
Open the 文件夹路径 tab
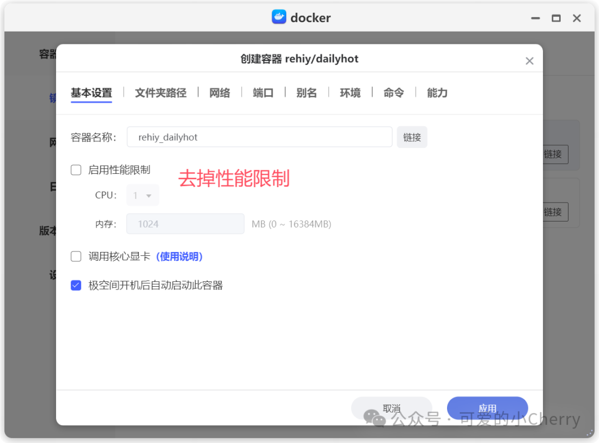click(x=161, y=92)
